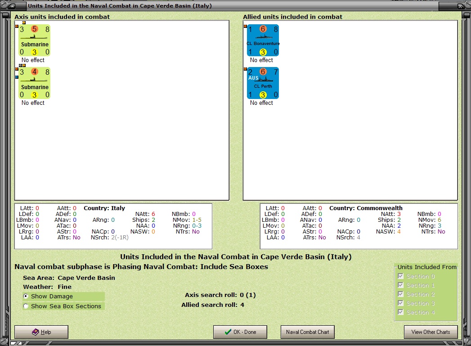Select the CL Bonaventure unit counter
Viewport: 471px width, 346px height.
coord(263,40)
